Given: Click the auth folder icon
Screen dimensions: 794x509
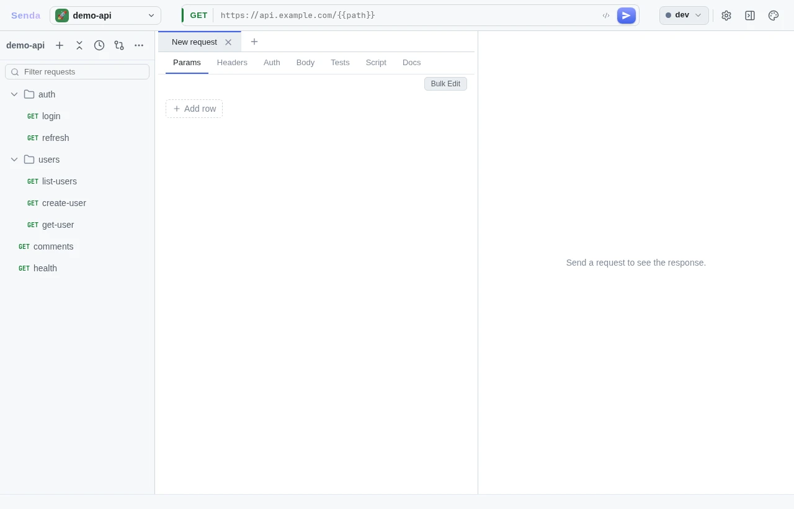Looking at the screenshot, I should (29, 94).
